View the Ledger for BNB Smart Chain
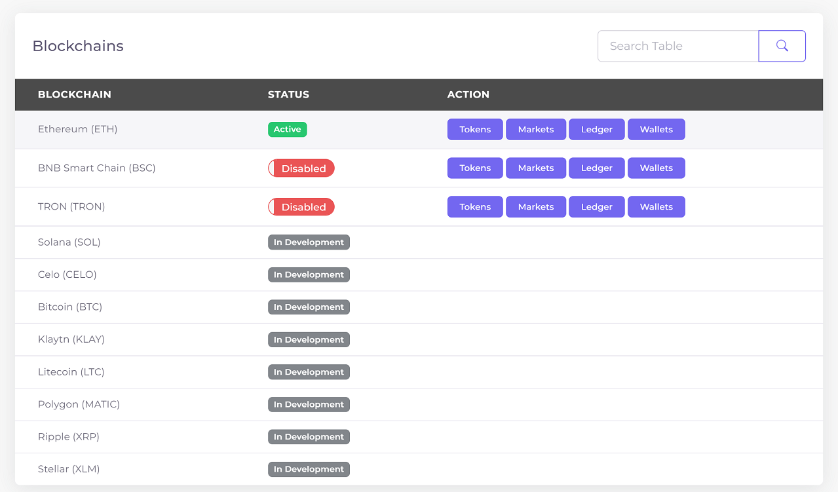 [596, 168]
